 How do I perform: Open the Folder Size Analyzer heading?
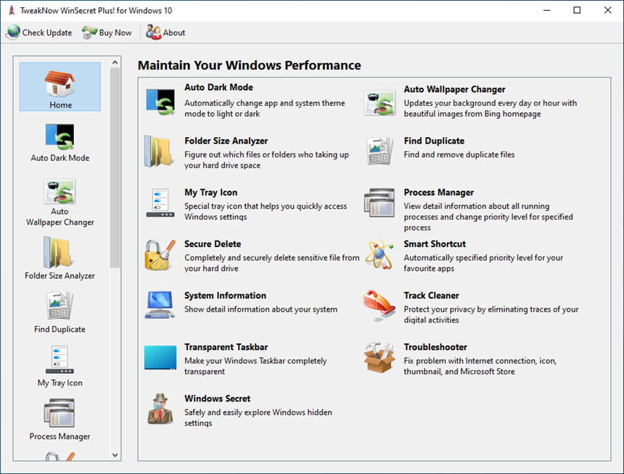[x=226, y=141]
